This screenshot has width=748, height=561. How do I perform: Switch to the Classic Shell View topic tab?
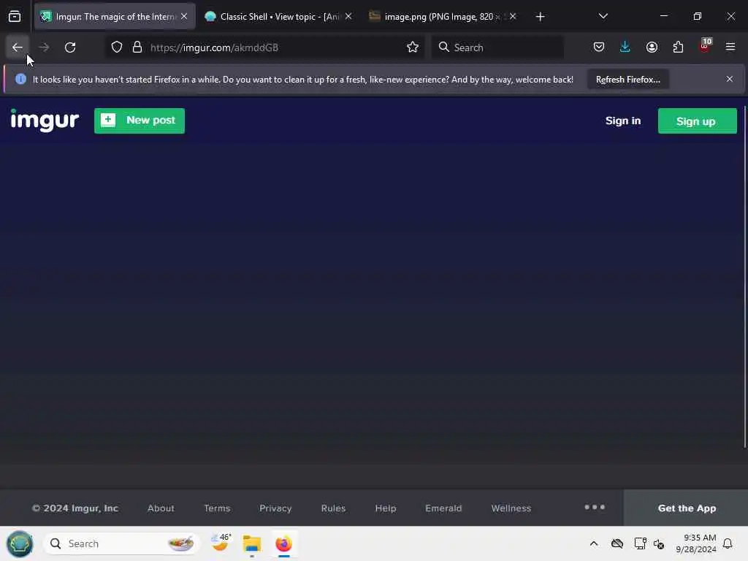pos(278,17)
